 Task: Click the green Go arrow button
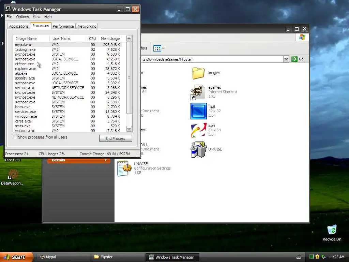pos(294,59)
